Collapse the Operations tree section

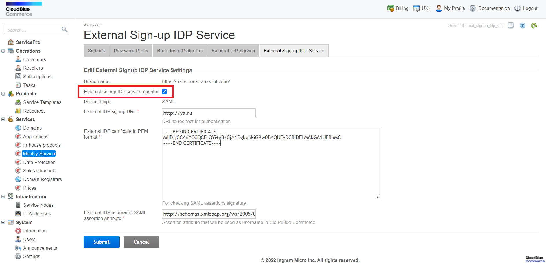(x=3, y=51)
